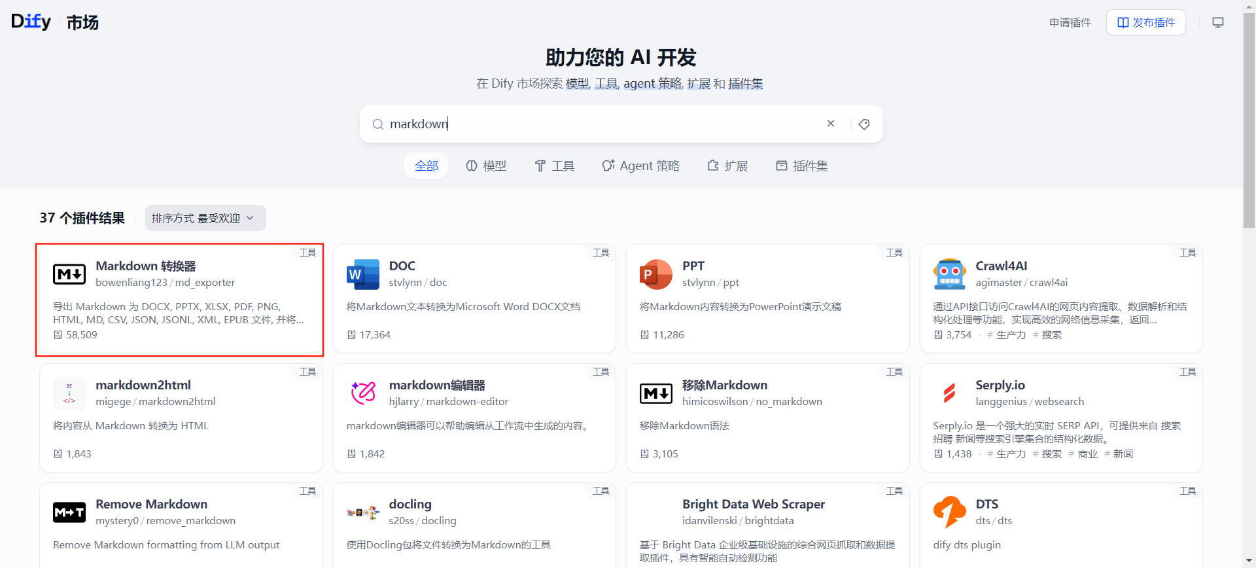Image resolution: width=1256 pixels, height=568 pixels.
Task: Click idanvilenski / brightdata author text
Action: [x=738, y=520]
